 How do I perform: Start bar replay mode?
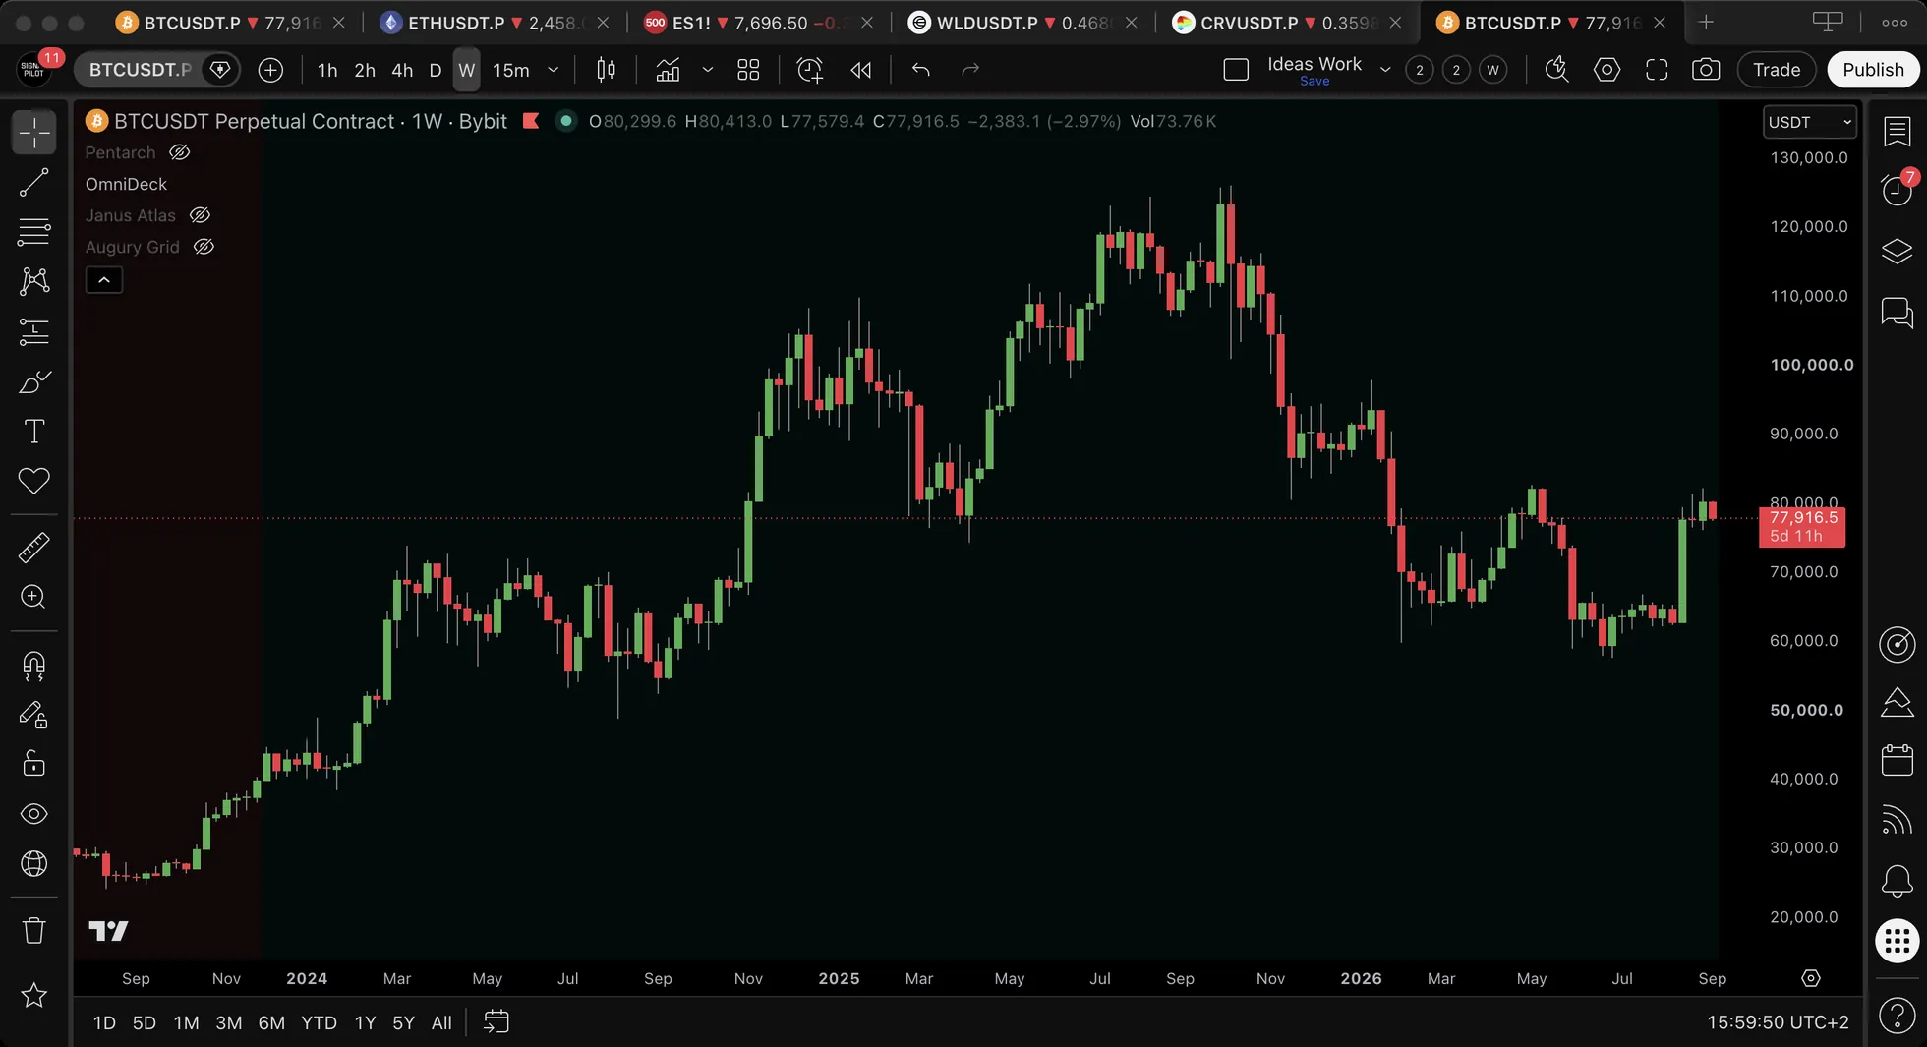861,70
